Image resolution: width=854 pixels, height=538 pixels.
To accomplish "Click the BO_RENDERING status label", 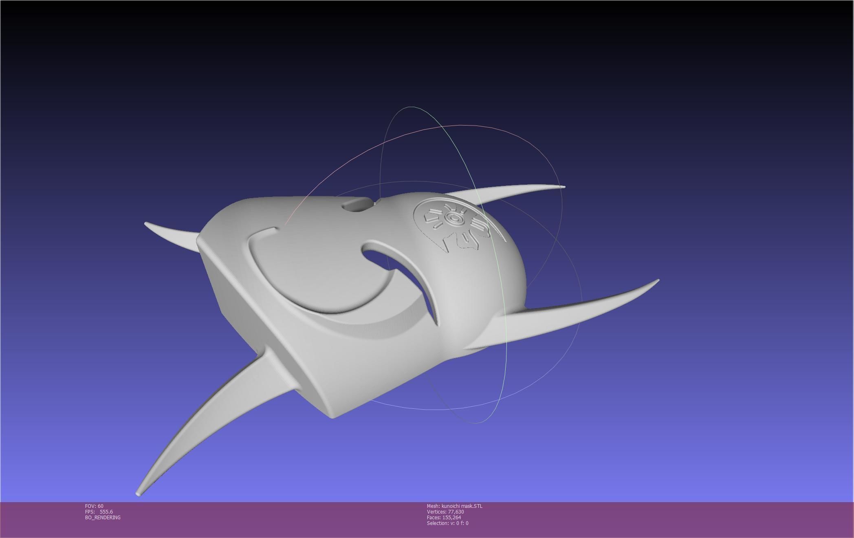I will coord(103,518).
